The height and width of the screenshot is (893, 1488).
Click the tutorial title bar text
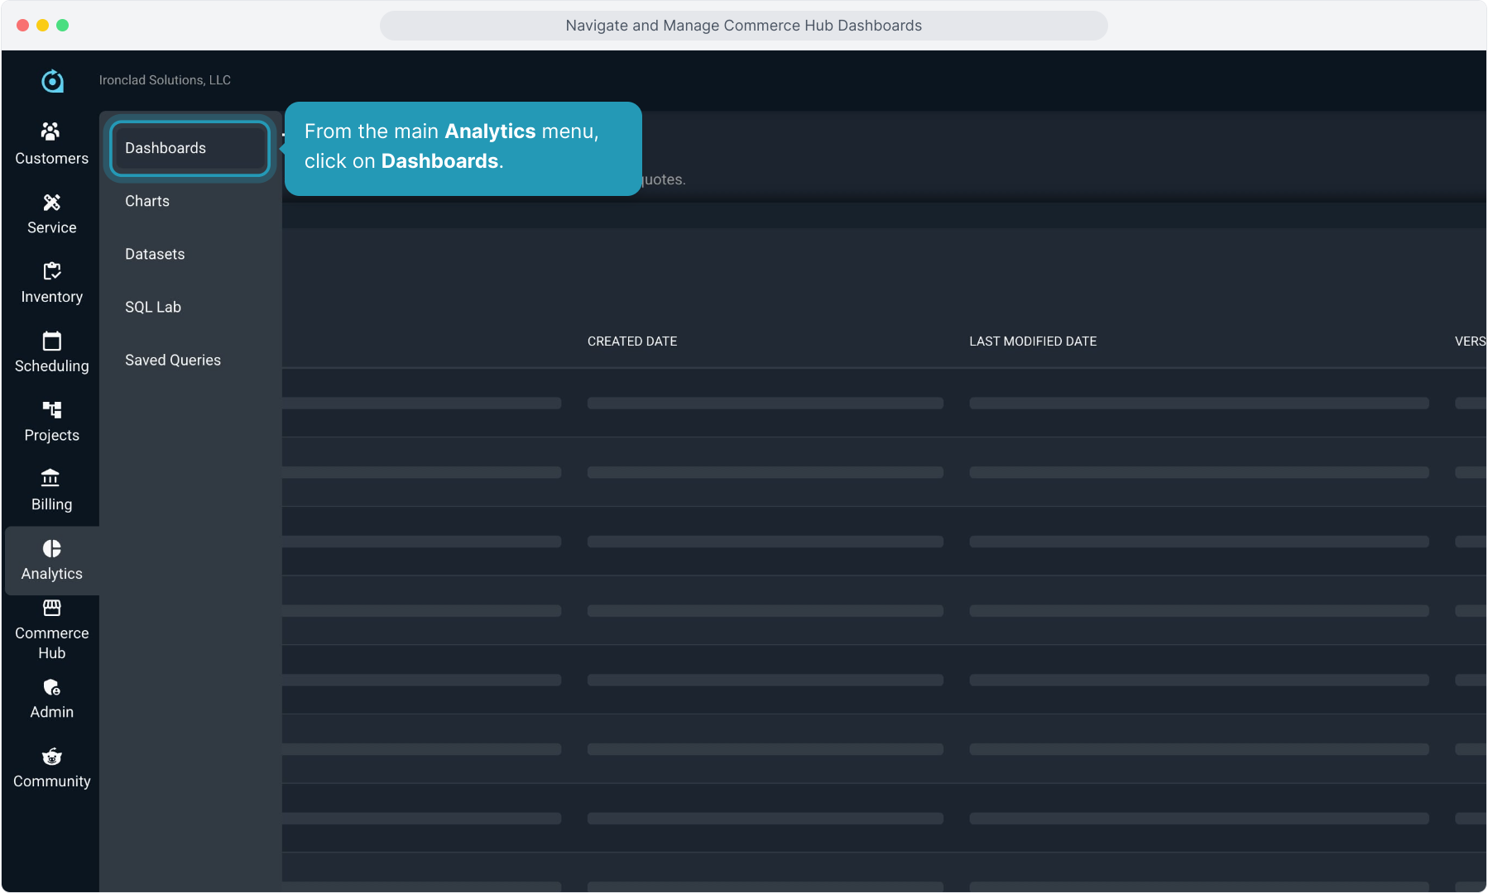click(x=743, y=26)
